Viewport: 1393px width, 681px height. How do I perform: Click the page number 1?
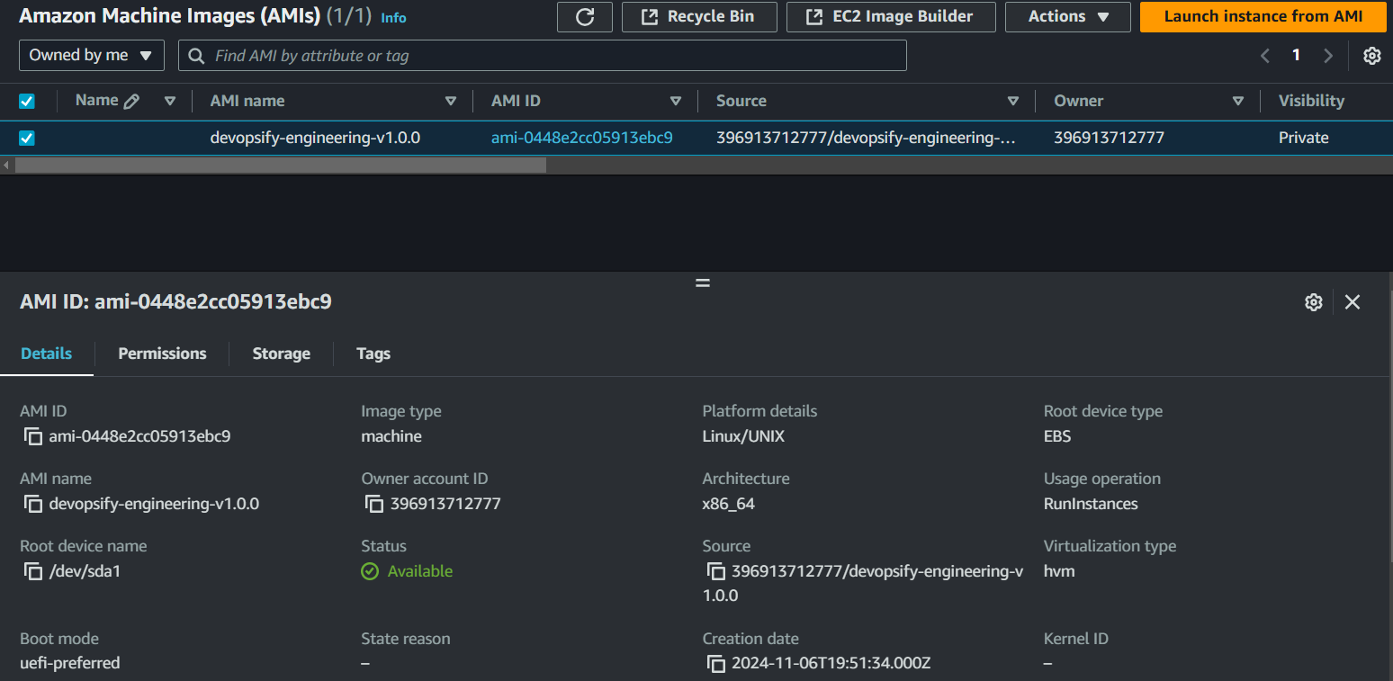click(1296, 56)
